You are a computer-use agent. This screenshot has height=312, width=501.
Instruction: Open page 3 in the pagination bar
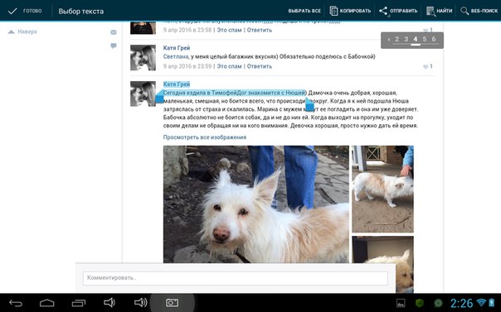pyautogui.click(x=406, y=39)
